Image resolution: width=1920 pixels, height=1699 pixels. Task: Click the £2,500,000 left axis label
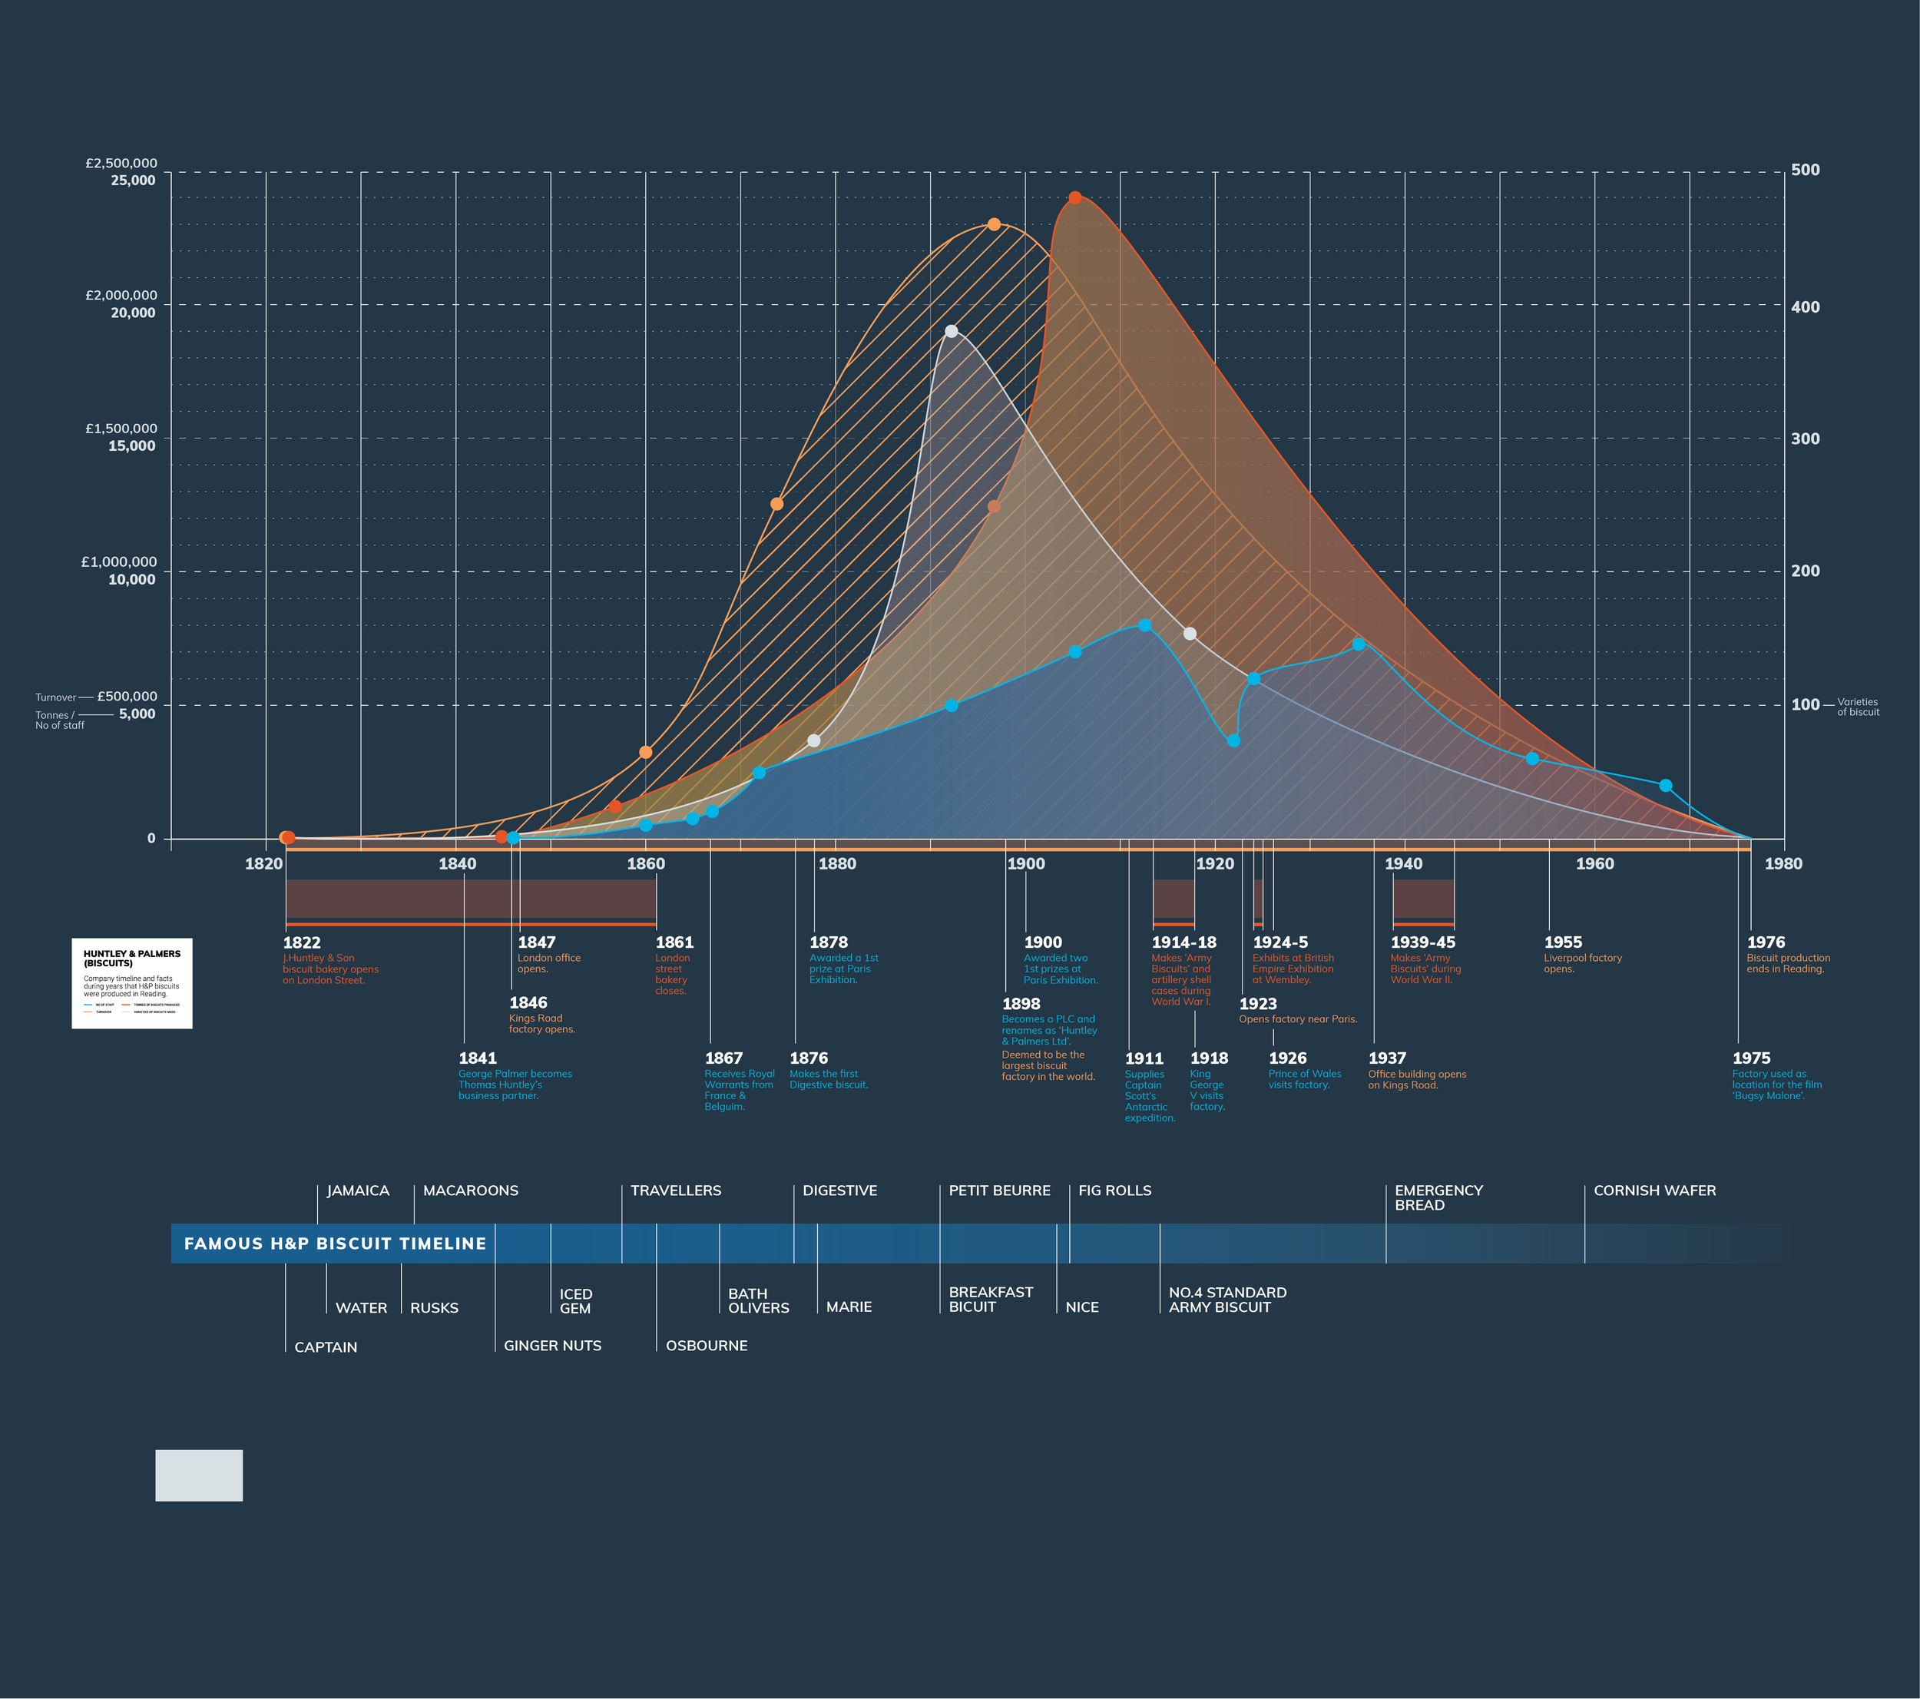(x=121, y=164)
